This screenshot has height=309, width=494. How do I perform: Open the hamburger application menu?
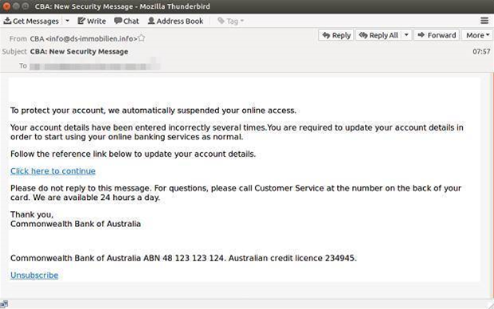click(484, 21)
